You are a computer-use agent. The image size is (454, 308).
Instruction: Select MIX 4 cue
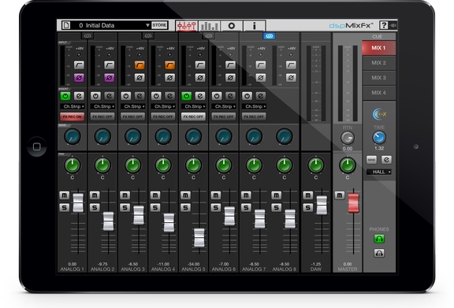click(x=378, y=93)
